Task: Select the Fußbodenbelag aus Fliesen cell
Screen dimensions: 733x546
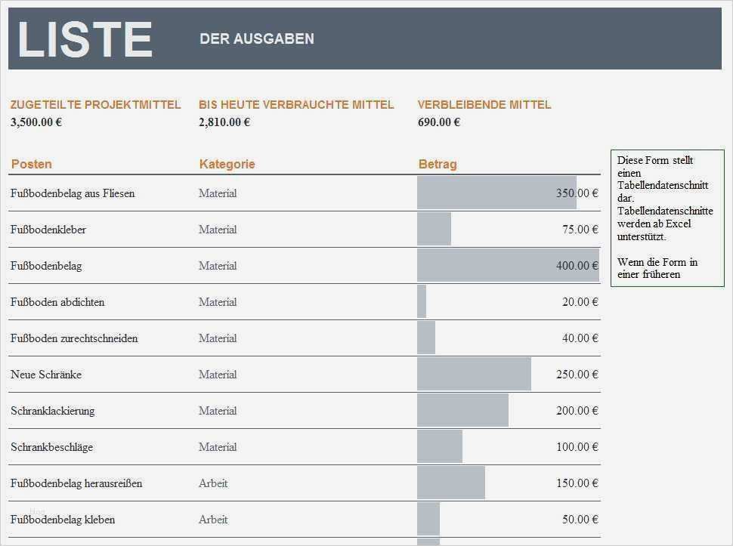Action: pos(73,193)
